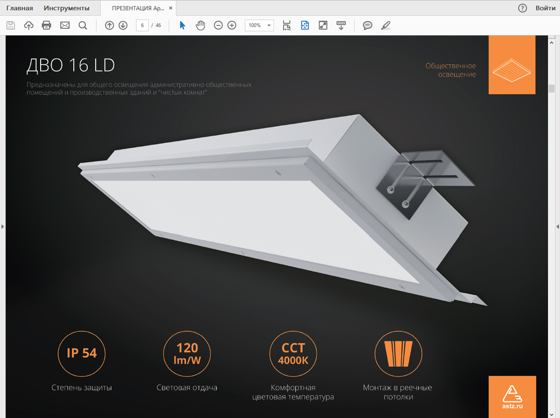Go to previous page arrow
This screenshot has height=418, width=560.
click(x=109, y=26)
